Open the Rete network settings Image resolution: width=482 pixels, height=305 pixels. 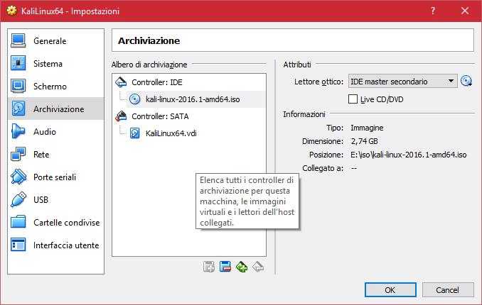pos(41,155)
